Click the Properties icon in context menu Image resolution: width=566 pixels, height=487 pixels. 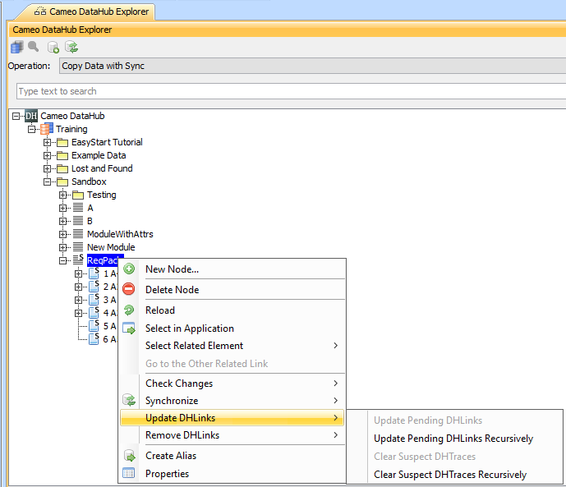(x=129, y=474)
